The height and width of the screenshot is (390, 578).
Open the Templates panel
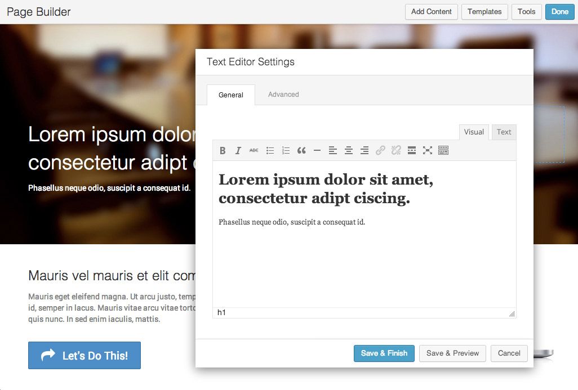(x=484, y=11)
